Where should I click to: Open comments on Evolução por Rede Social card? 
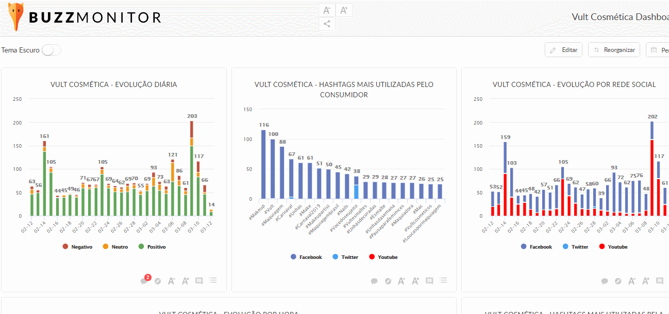pyautogui.click(x=605, y=281)
